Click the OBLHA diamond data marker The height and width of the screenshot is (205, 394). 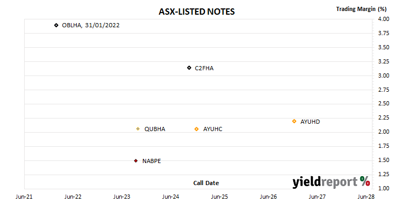(56, 25)
